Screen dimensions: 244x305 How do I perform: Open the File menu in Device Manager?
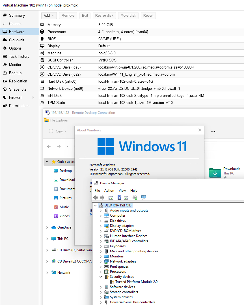coord(97,191)
